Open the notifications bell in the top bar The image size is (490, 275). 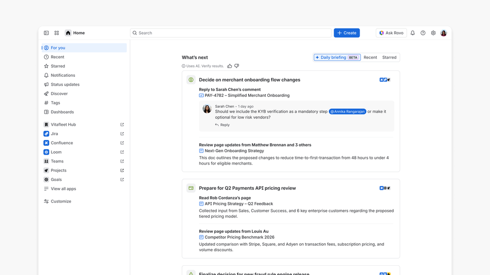coord(413,33)
